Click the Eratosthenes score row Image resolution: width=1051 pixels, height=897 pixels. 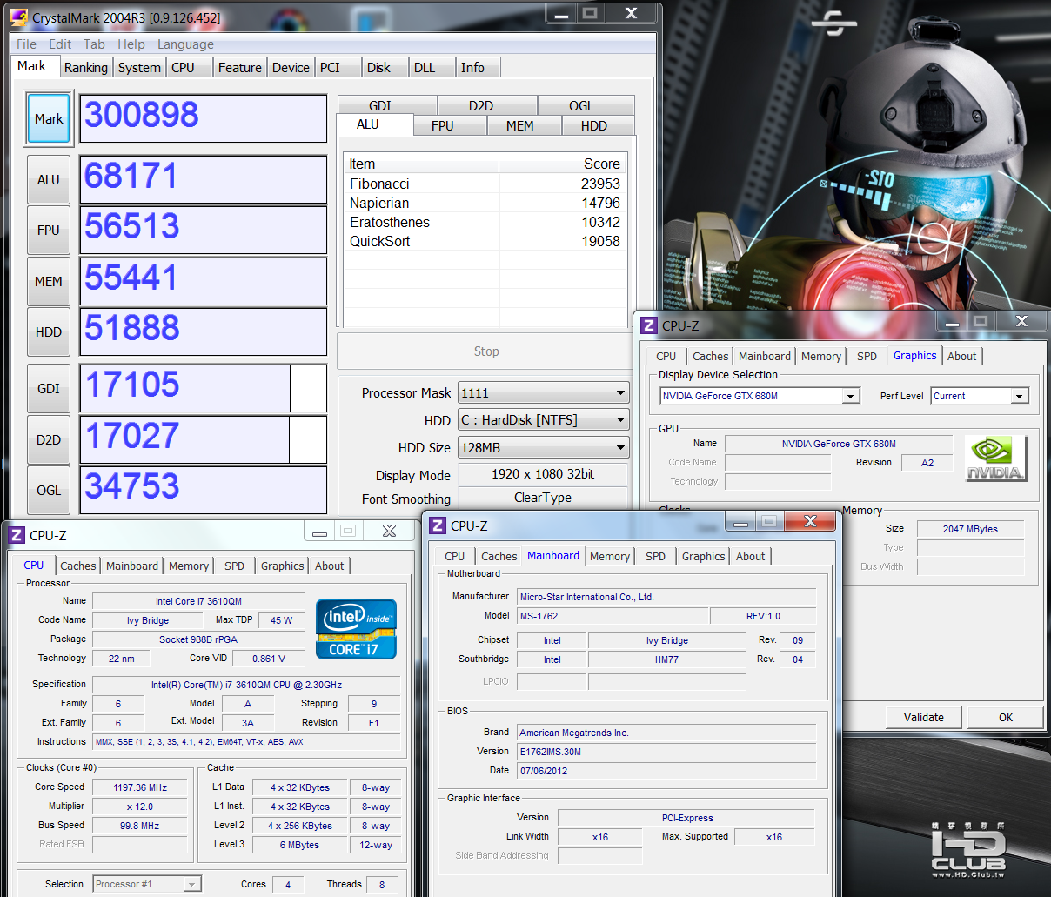coord(485,222)
